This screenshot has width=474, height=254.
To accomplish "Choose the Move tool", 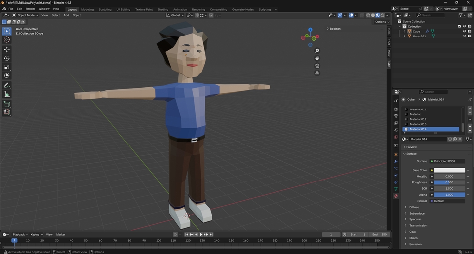I will [6, 49].
